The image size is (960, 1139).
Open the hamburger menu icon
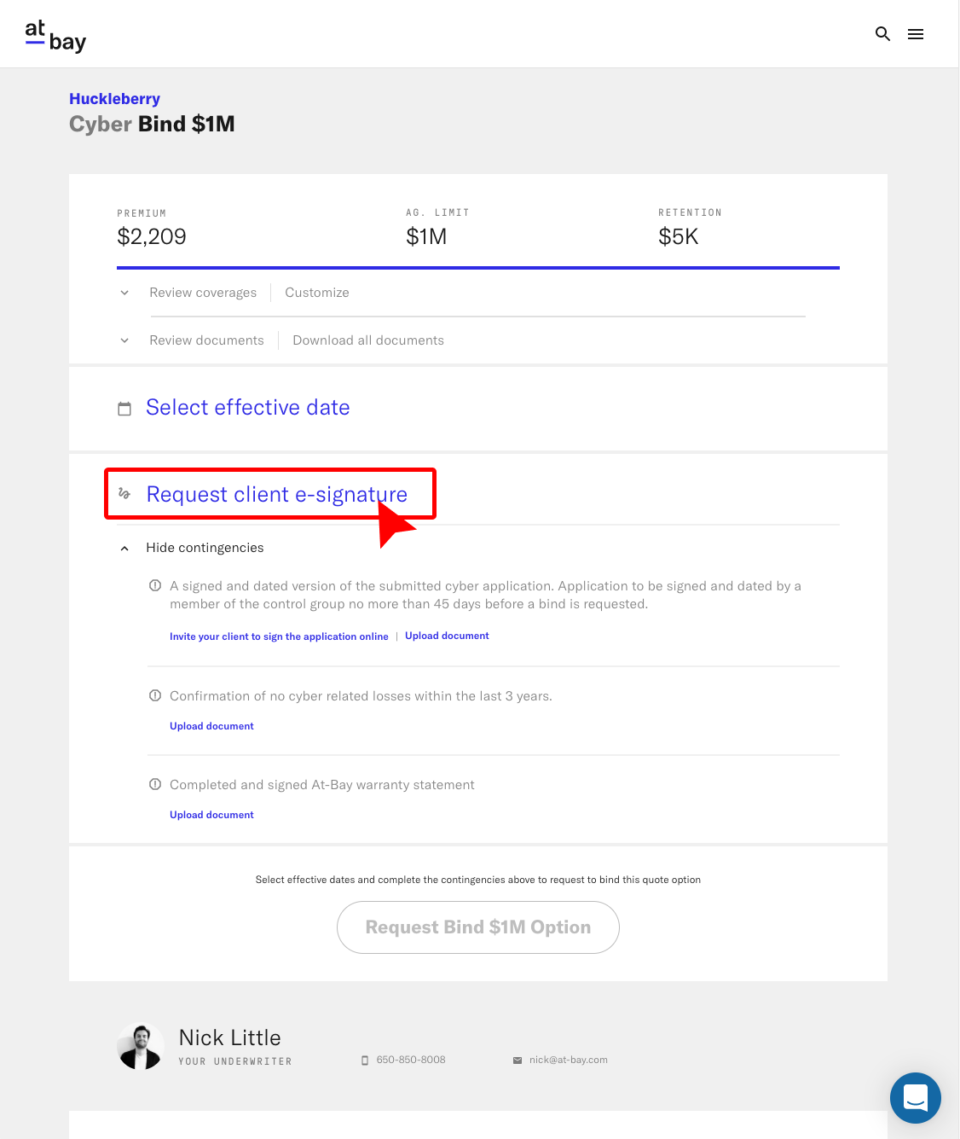pos(916,34)
